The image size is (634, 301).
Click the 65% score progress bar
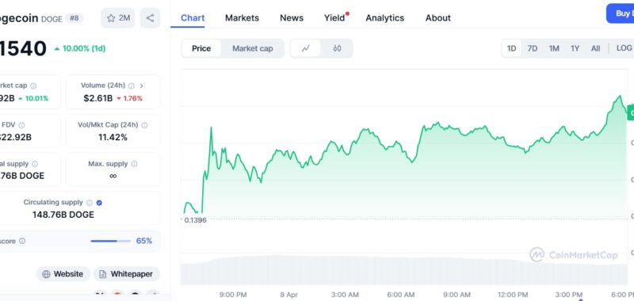click(110, 242)
